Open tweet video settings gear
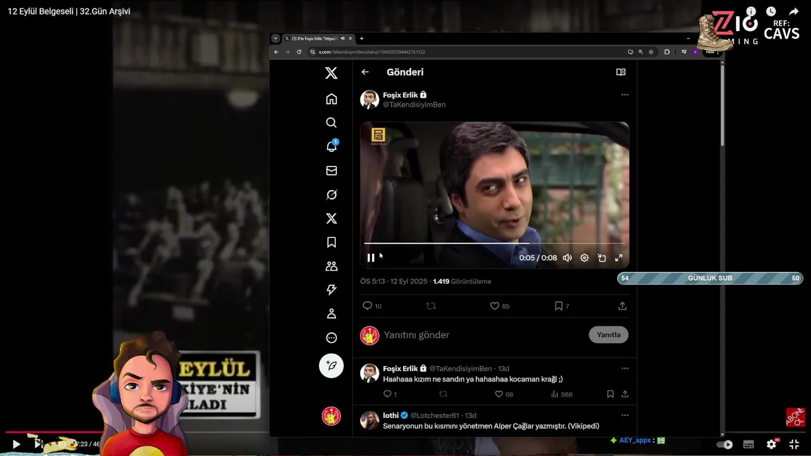Image resolution: width=811 pixels, height=456 pixels. click(x=584, y=258)
